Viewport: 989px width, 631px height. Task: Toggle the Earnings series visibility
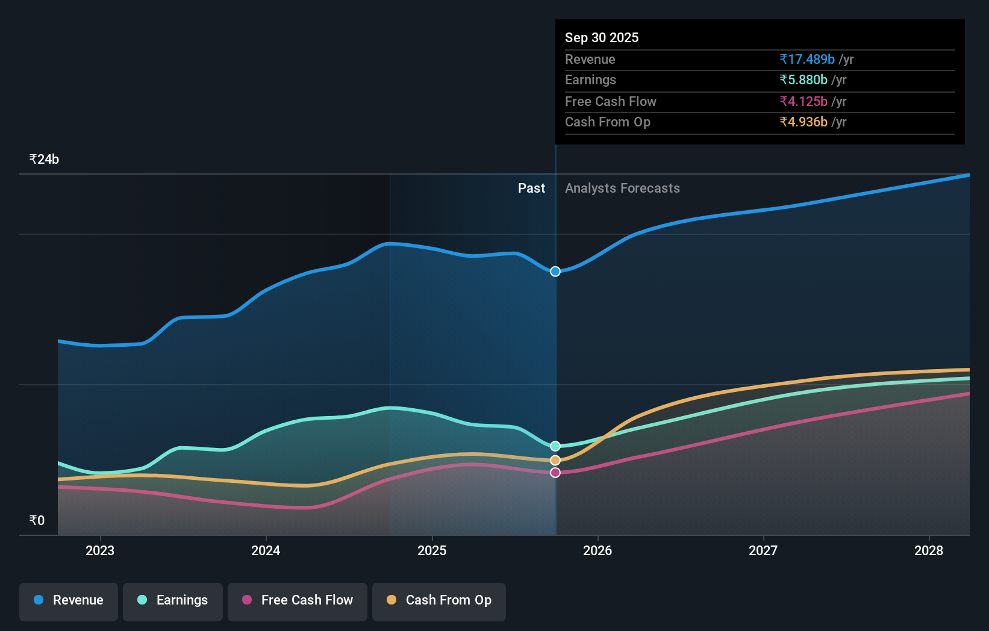172,600
